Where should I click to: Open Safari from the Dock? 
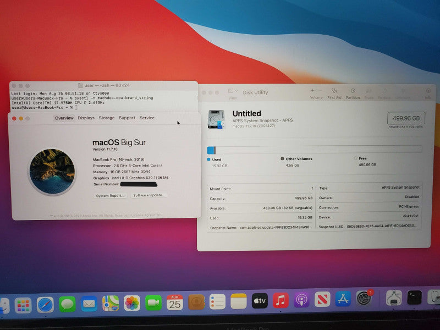pos(45,305)
